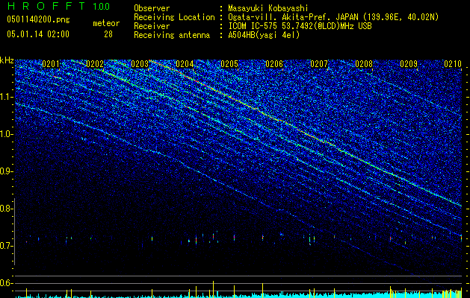
Task: Click the 0202 time label
Action: [95, 64]
